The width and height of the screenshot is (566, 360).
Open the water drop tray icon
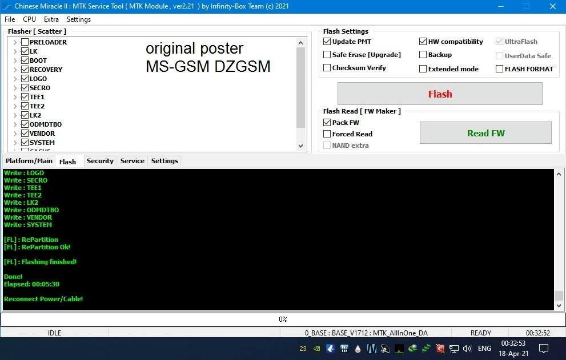[x=358, y=349]
